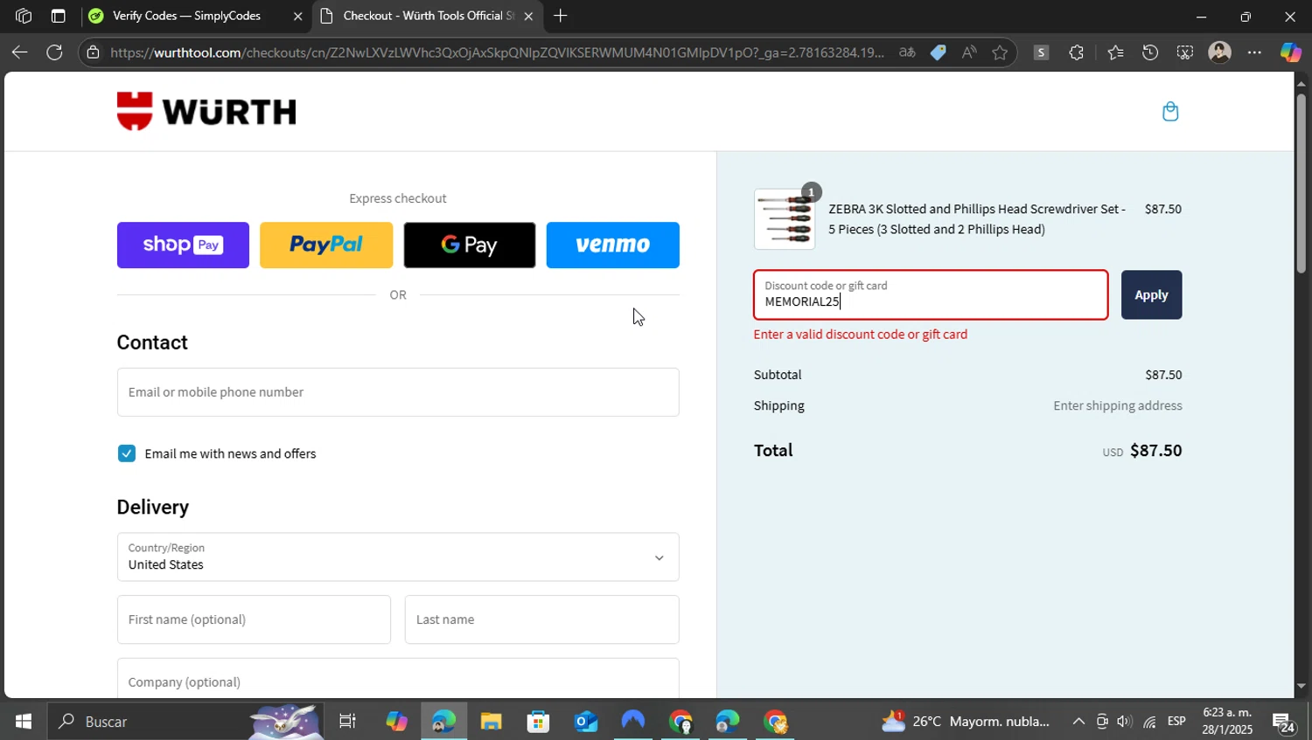1312x740 pixels.
Task: Open the shopping bag cart icon
Action: pyautogui.click(x=1170, y=112)
